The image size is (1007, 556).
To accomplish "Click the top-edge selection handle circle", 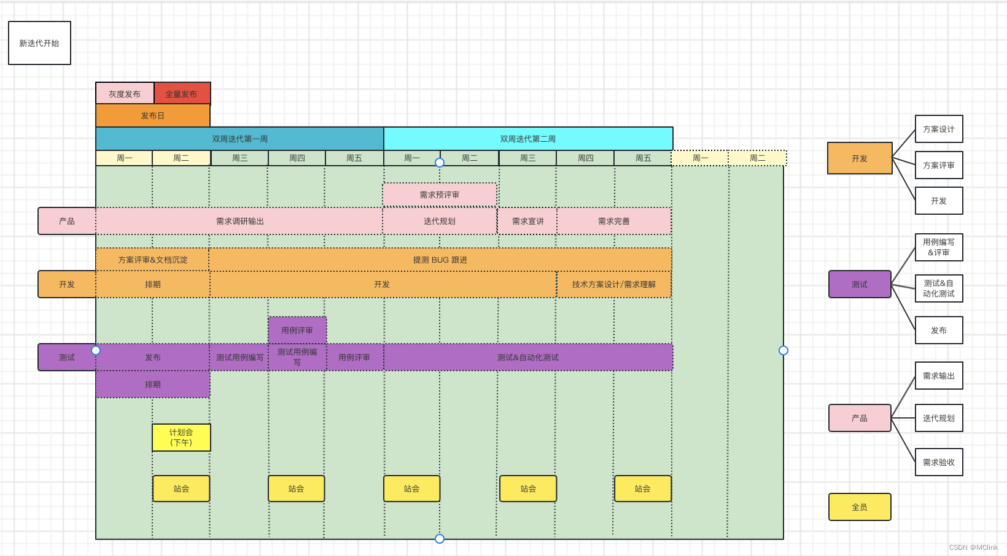I will [x=440, y=163].
